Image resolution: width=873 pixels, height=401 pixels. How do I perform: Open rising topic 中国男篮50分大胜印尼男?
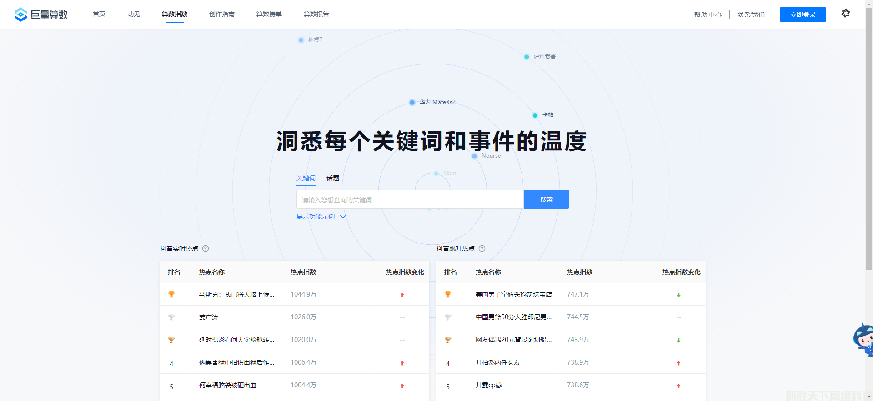click(514, 317)
